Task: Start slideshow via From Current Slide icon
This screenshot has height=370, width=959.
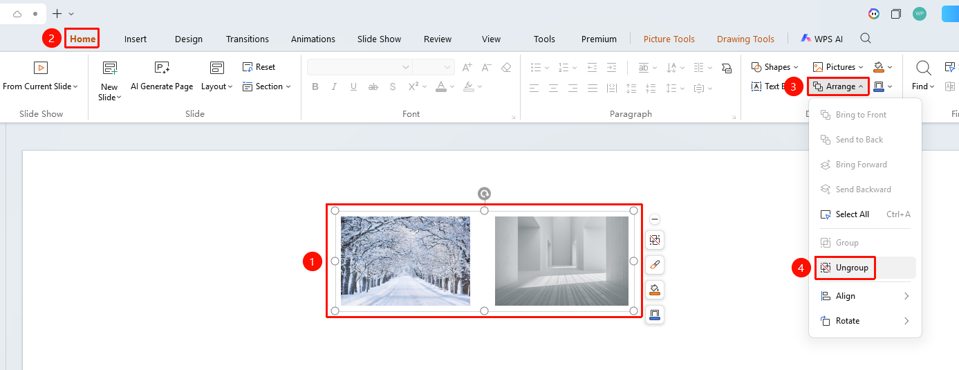Action: coord(41,67)
